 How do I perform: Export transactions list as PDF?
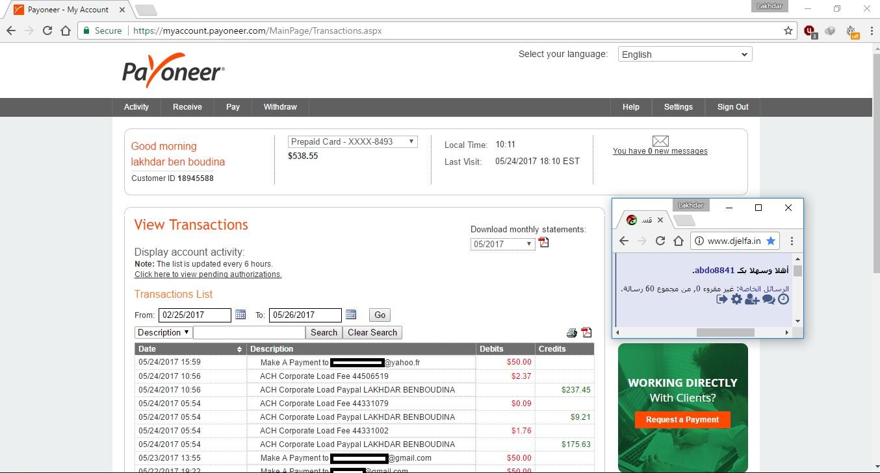(586, 332)
